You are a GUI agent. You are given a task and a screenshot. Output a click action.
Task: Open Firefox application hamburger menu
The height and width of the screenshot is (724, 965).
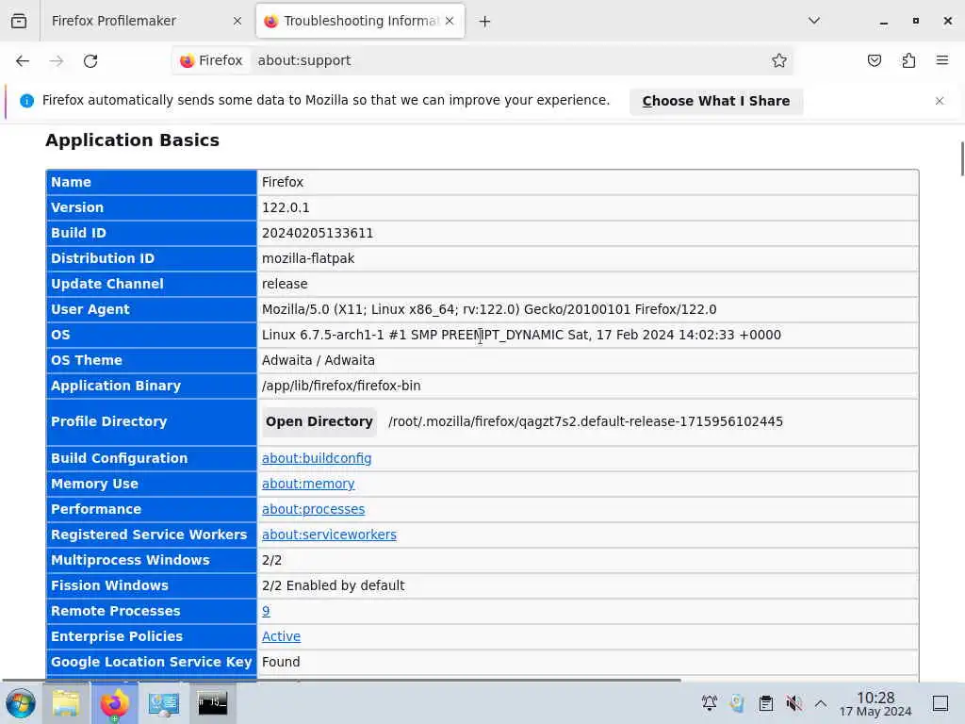942,60
